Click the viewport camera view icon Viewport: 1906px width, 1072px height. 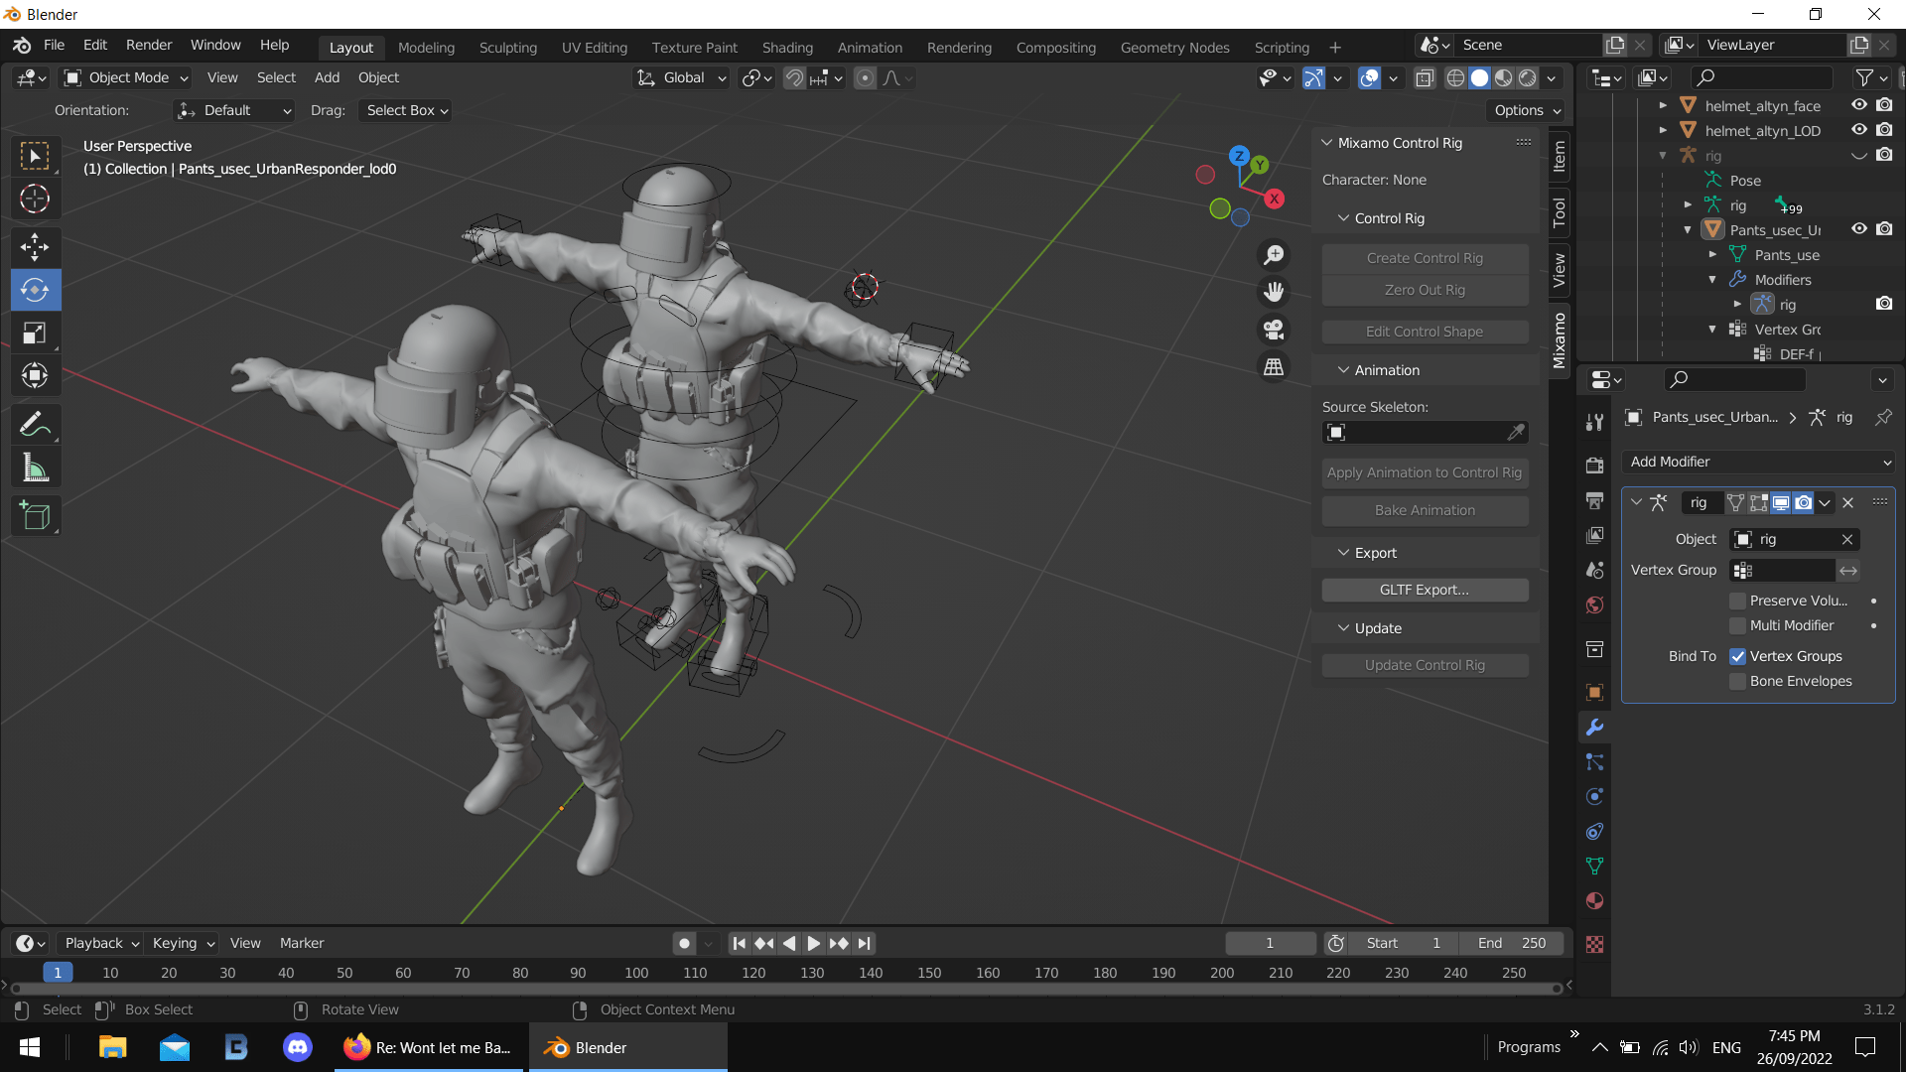coord(1274,330)
